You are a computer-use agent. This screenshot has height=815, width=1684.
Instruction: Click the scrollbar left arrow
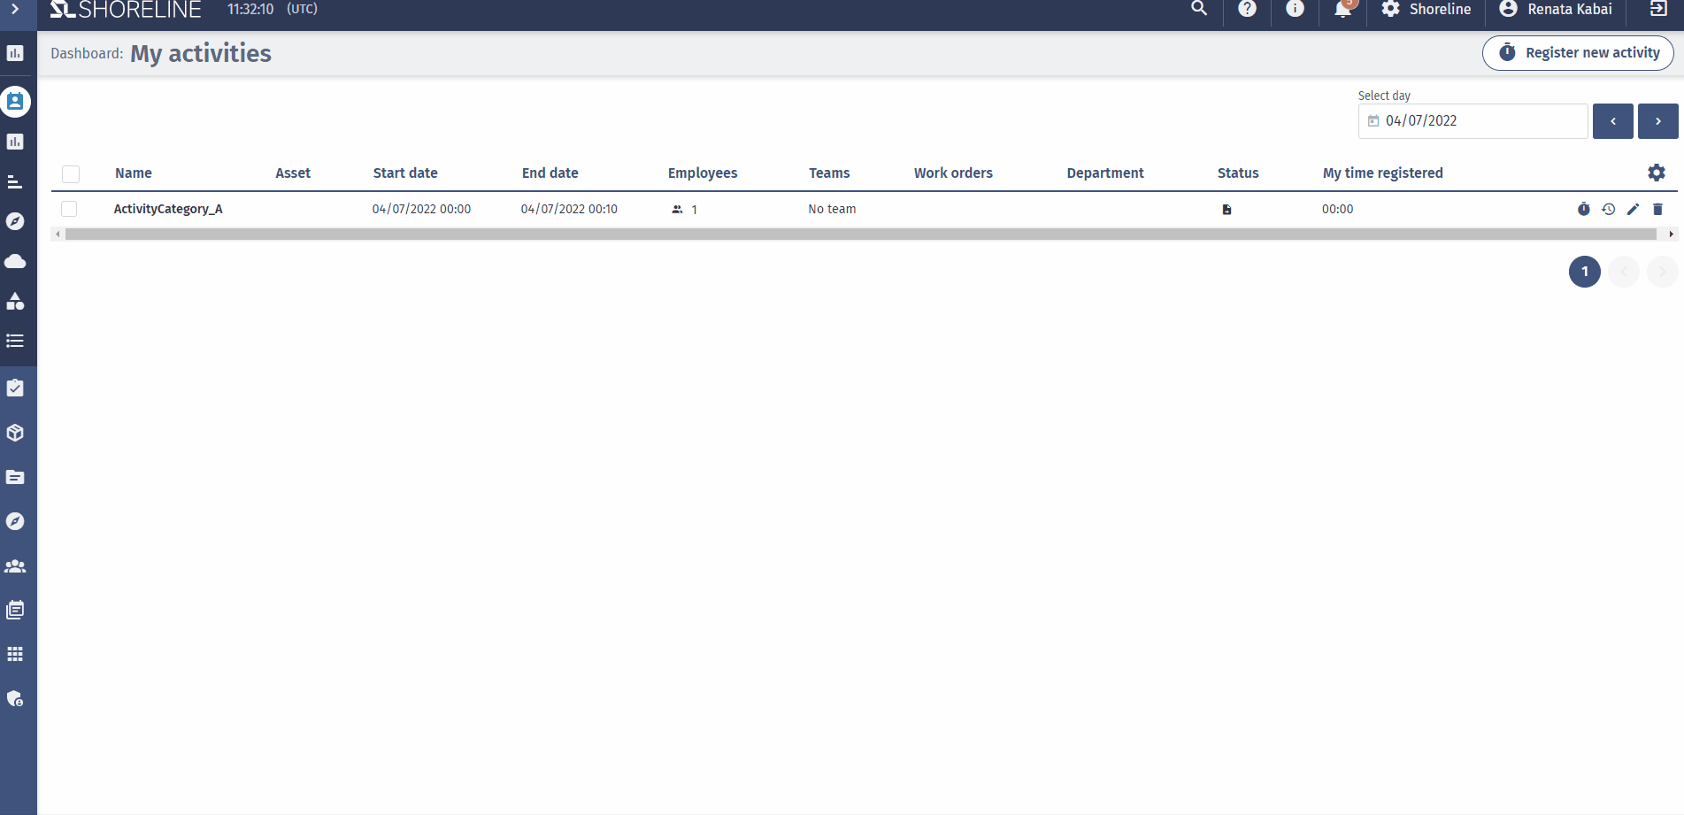pyautogui.click(x=58, y=235)
